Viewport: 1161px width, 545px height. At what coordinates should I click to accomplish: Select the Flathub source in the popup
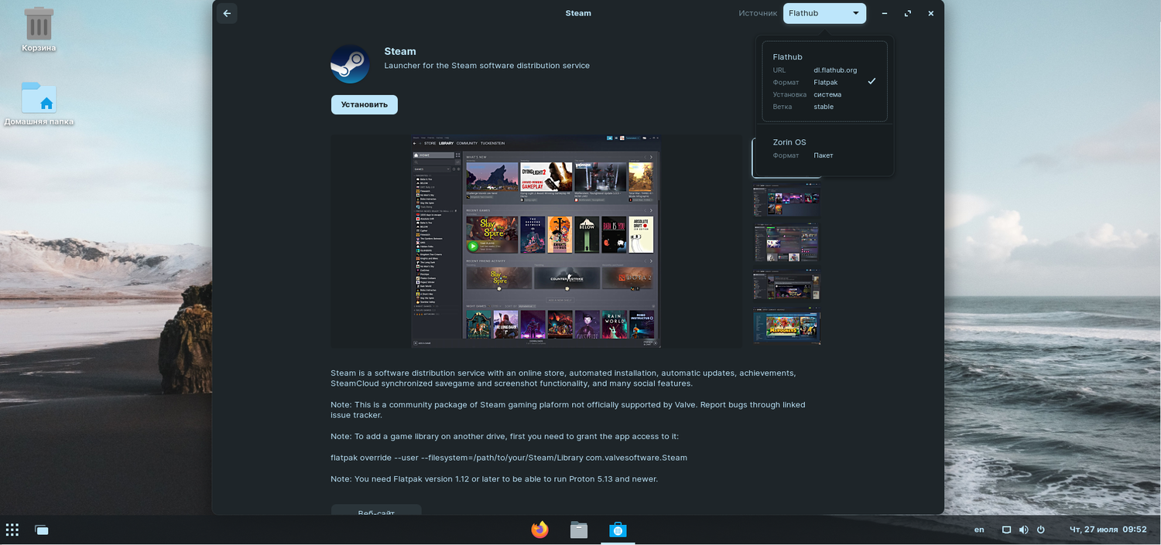(x=824, y=82)
